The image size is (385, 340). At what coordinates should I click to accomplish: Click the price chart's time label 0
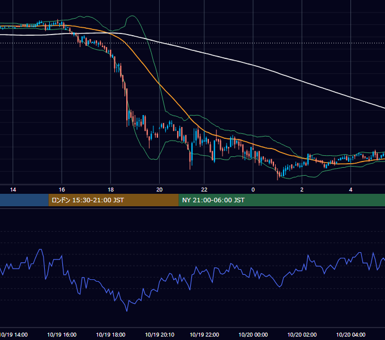253,190
